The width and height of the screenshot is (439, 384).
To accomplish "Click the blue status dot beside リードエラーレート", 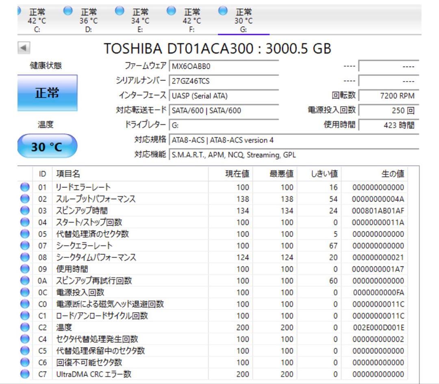I will point(25,187).
